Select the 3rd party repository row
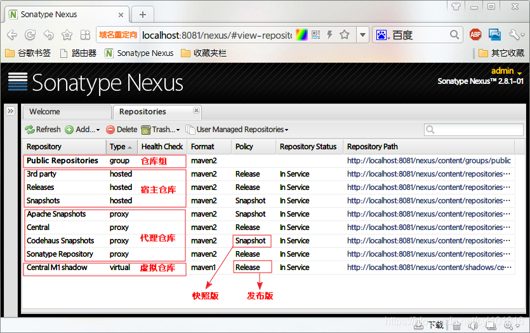This screenshot has width=530, height=333. pyautogui.click(x=268, y=174)
